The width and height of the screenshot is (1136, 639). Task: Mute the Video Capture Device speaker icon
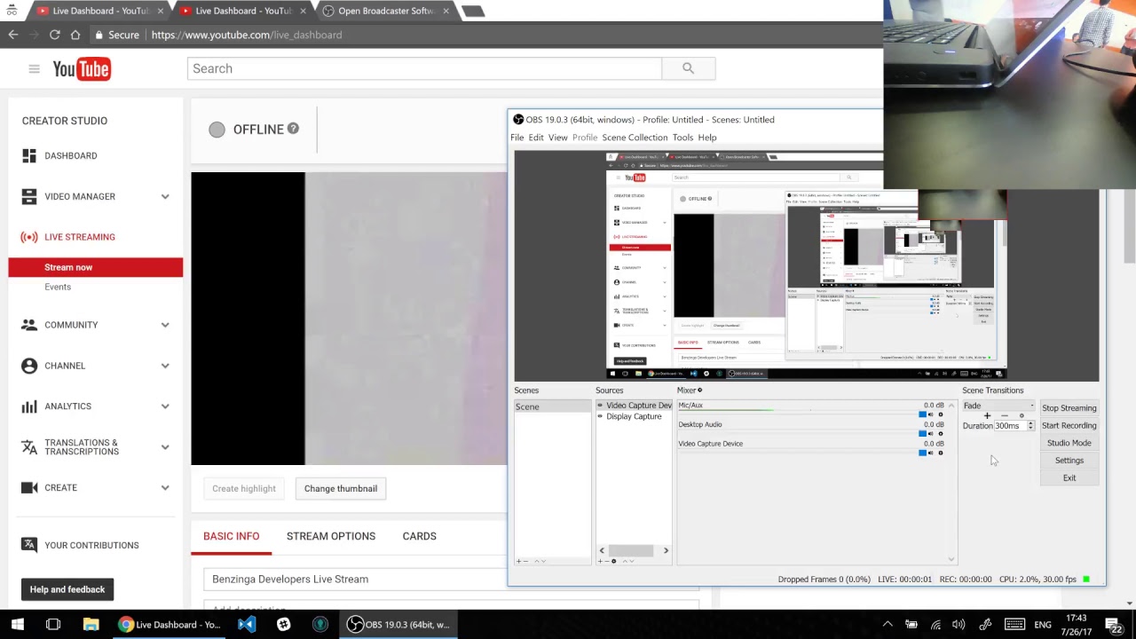[931, 453]
